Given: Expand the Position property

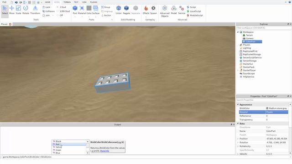Looking at the screenshot, I should click(x=238, y=138).
